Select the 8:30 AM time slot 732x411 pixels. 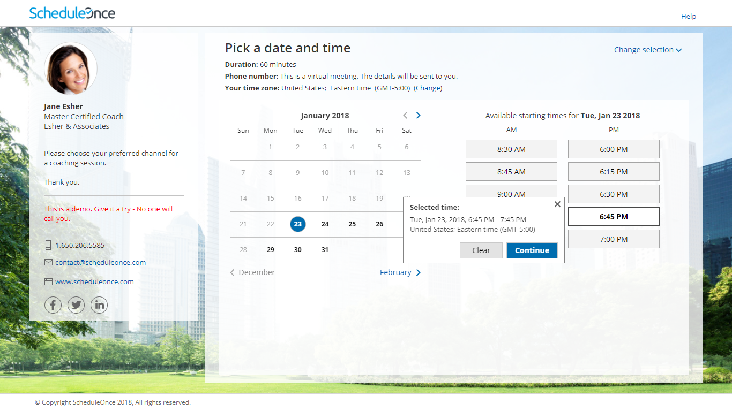511,149
